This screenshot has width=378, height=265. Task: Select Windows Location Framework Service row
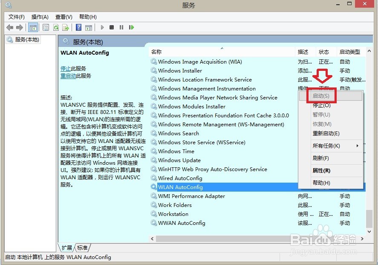[257, 79]
